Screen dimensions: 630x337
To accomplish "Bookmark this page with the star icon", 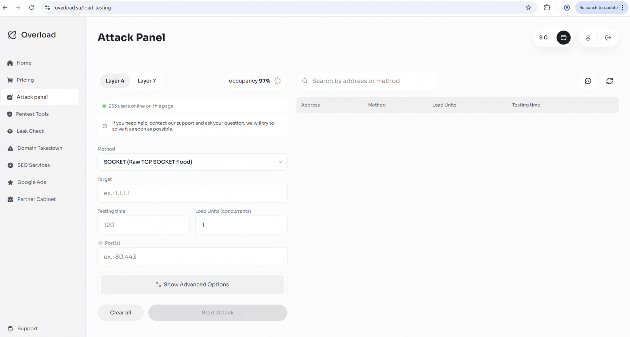I will pos(528,8).
